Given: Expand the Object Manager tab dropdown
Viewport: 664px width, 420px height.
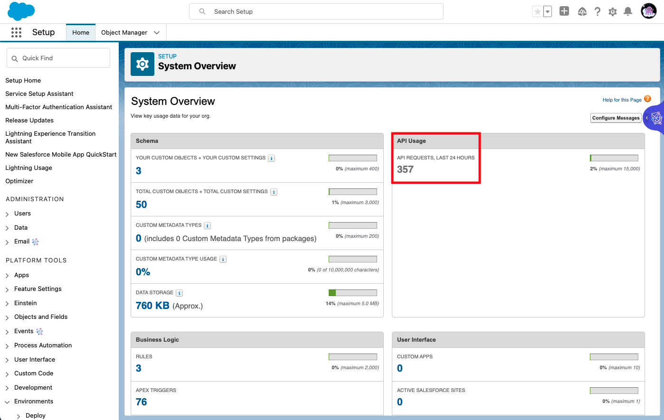Looking at the screenshot, I should click(x=157, y=33).
